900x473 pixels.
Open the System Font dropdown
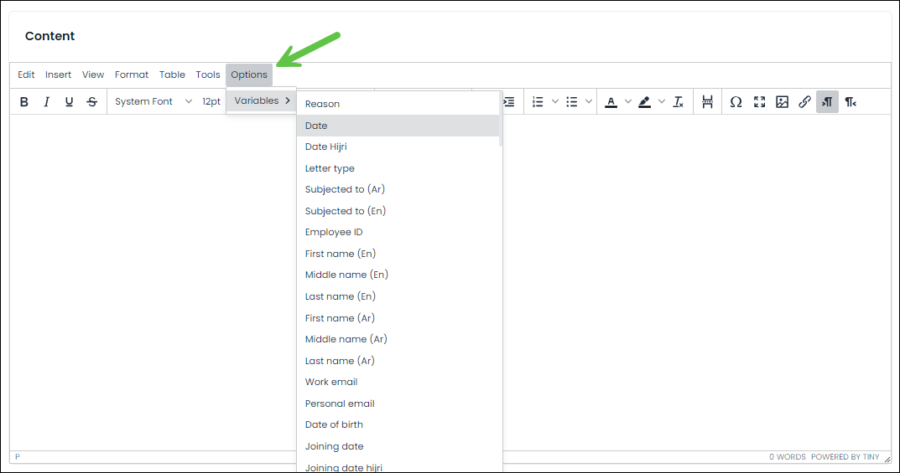(153, 102)
